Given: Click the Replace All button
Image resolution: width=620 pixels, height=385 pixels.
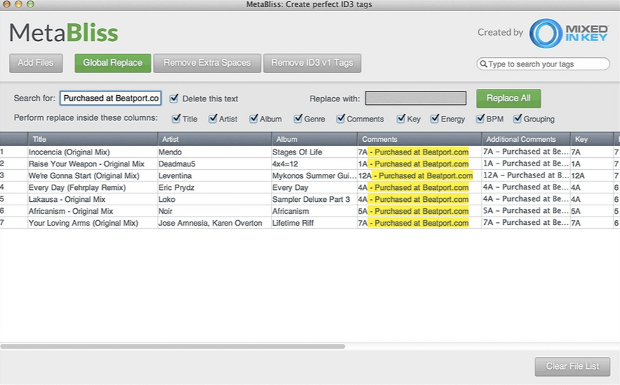Looking at the screenshot, I should (509, 99).
